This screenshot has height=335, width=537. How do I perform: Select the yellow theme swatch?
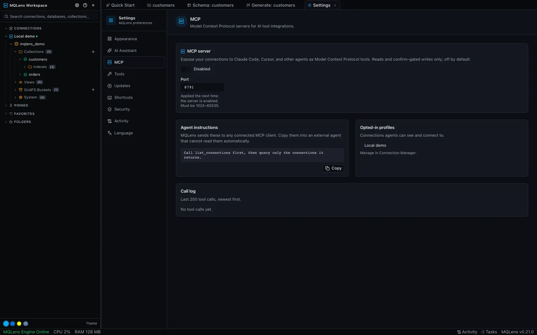tap(19, 324)
